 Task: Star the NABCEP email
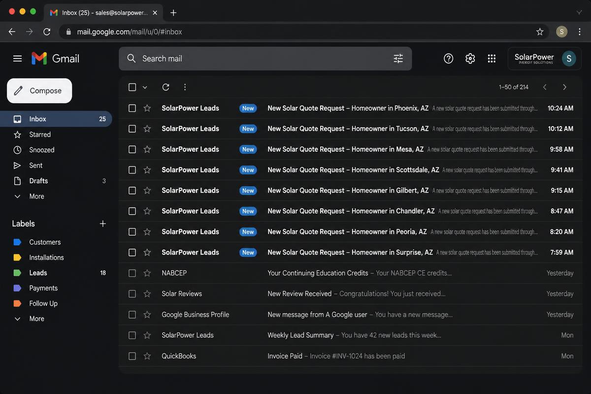coord(147,273)
